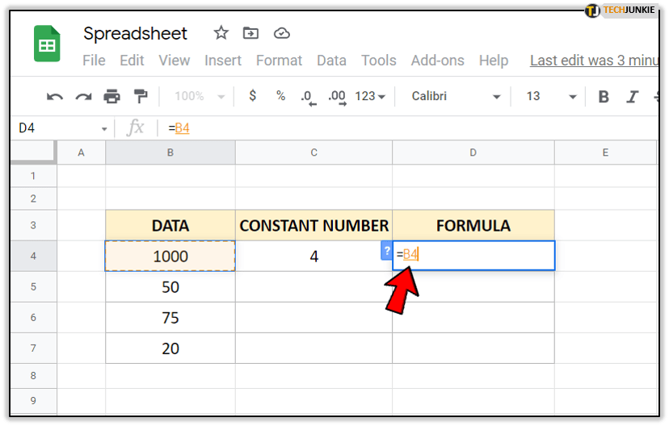Apply percent format button
Viewport: 669px width, 426px height.
pos(280,96)
